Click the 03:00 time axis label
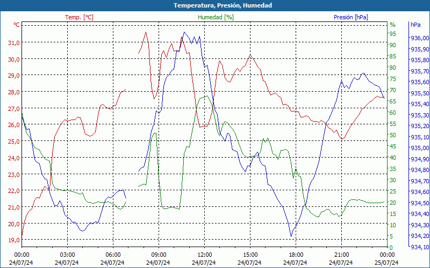Viewport: 430px width, 268px height. (68, 254)
